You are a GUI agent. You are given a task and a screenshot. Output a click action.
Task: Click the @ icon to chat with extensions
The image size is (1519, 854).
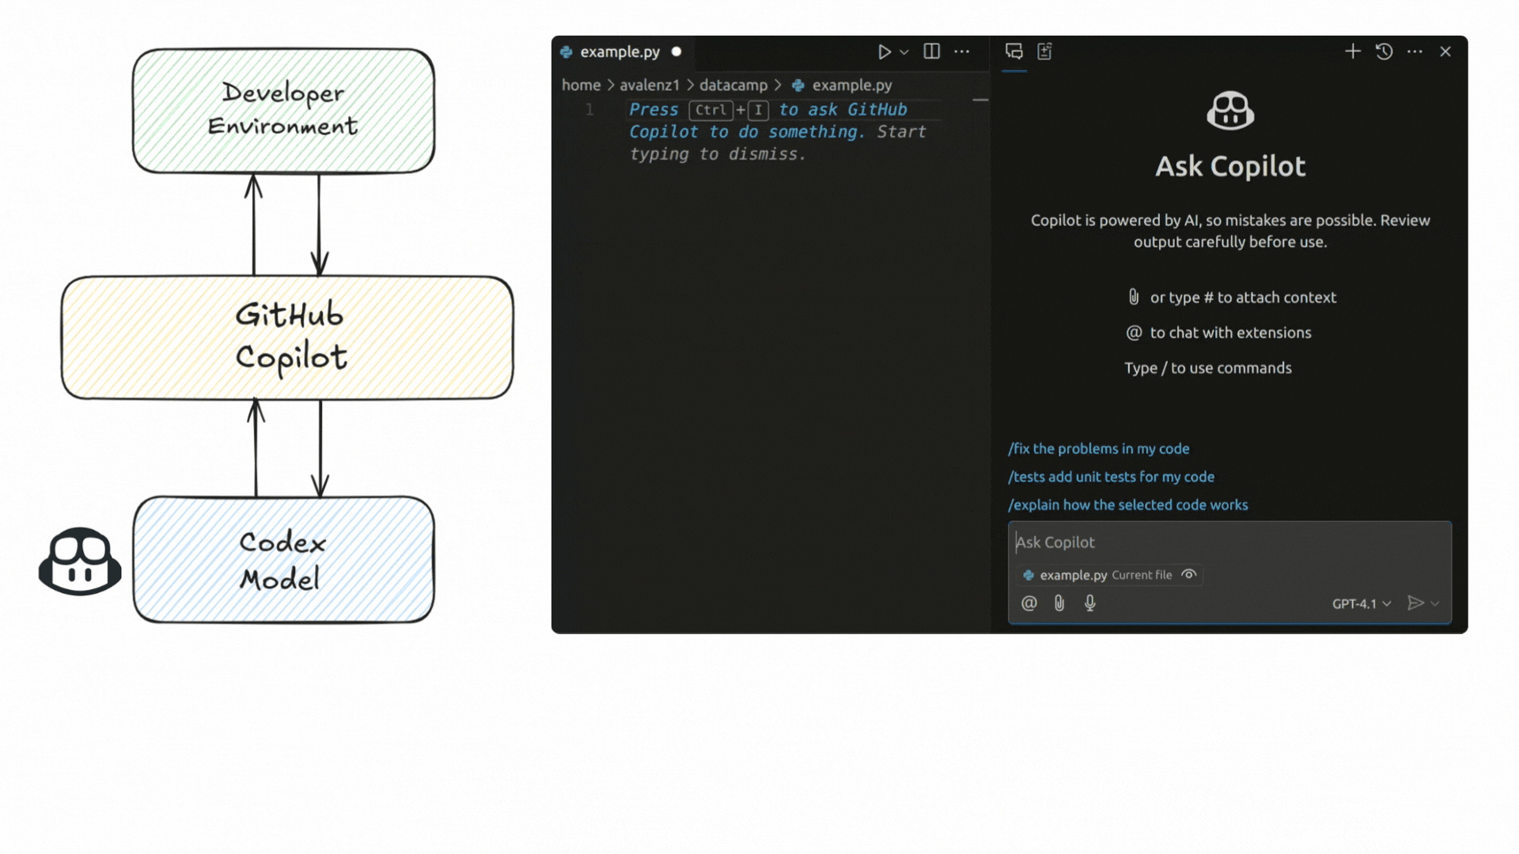tap(1028, 603)
